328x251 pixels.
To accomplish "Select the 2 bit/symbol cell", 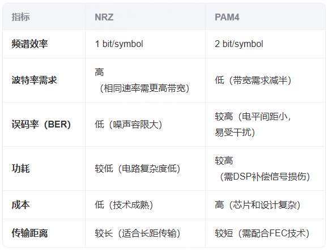I will [x=238, y=44].
